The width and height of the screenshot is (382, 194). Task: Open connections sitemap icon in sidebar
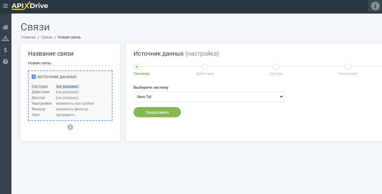5,39
